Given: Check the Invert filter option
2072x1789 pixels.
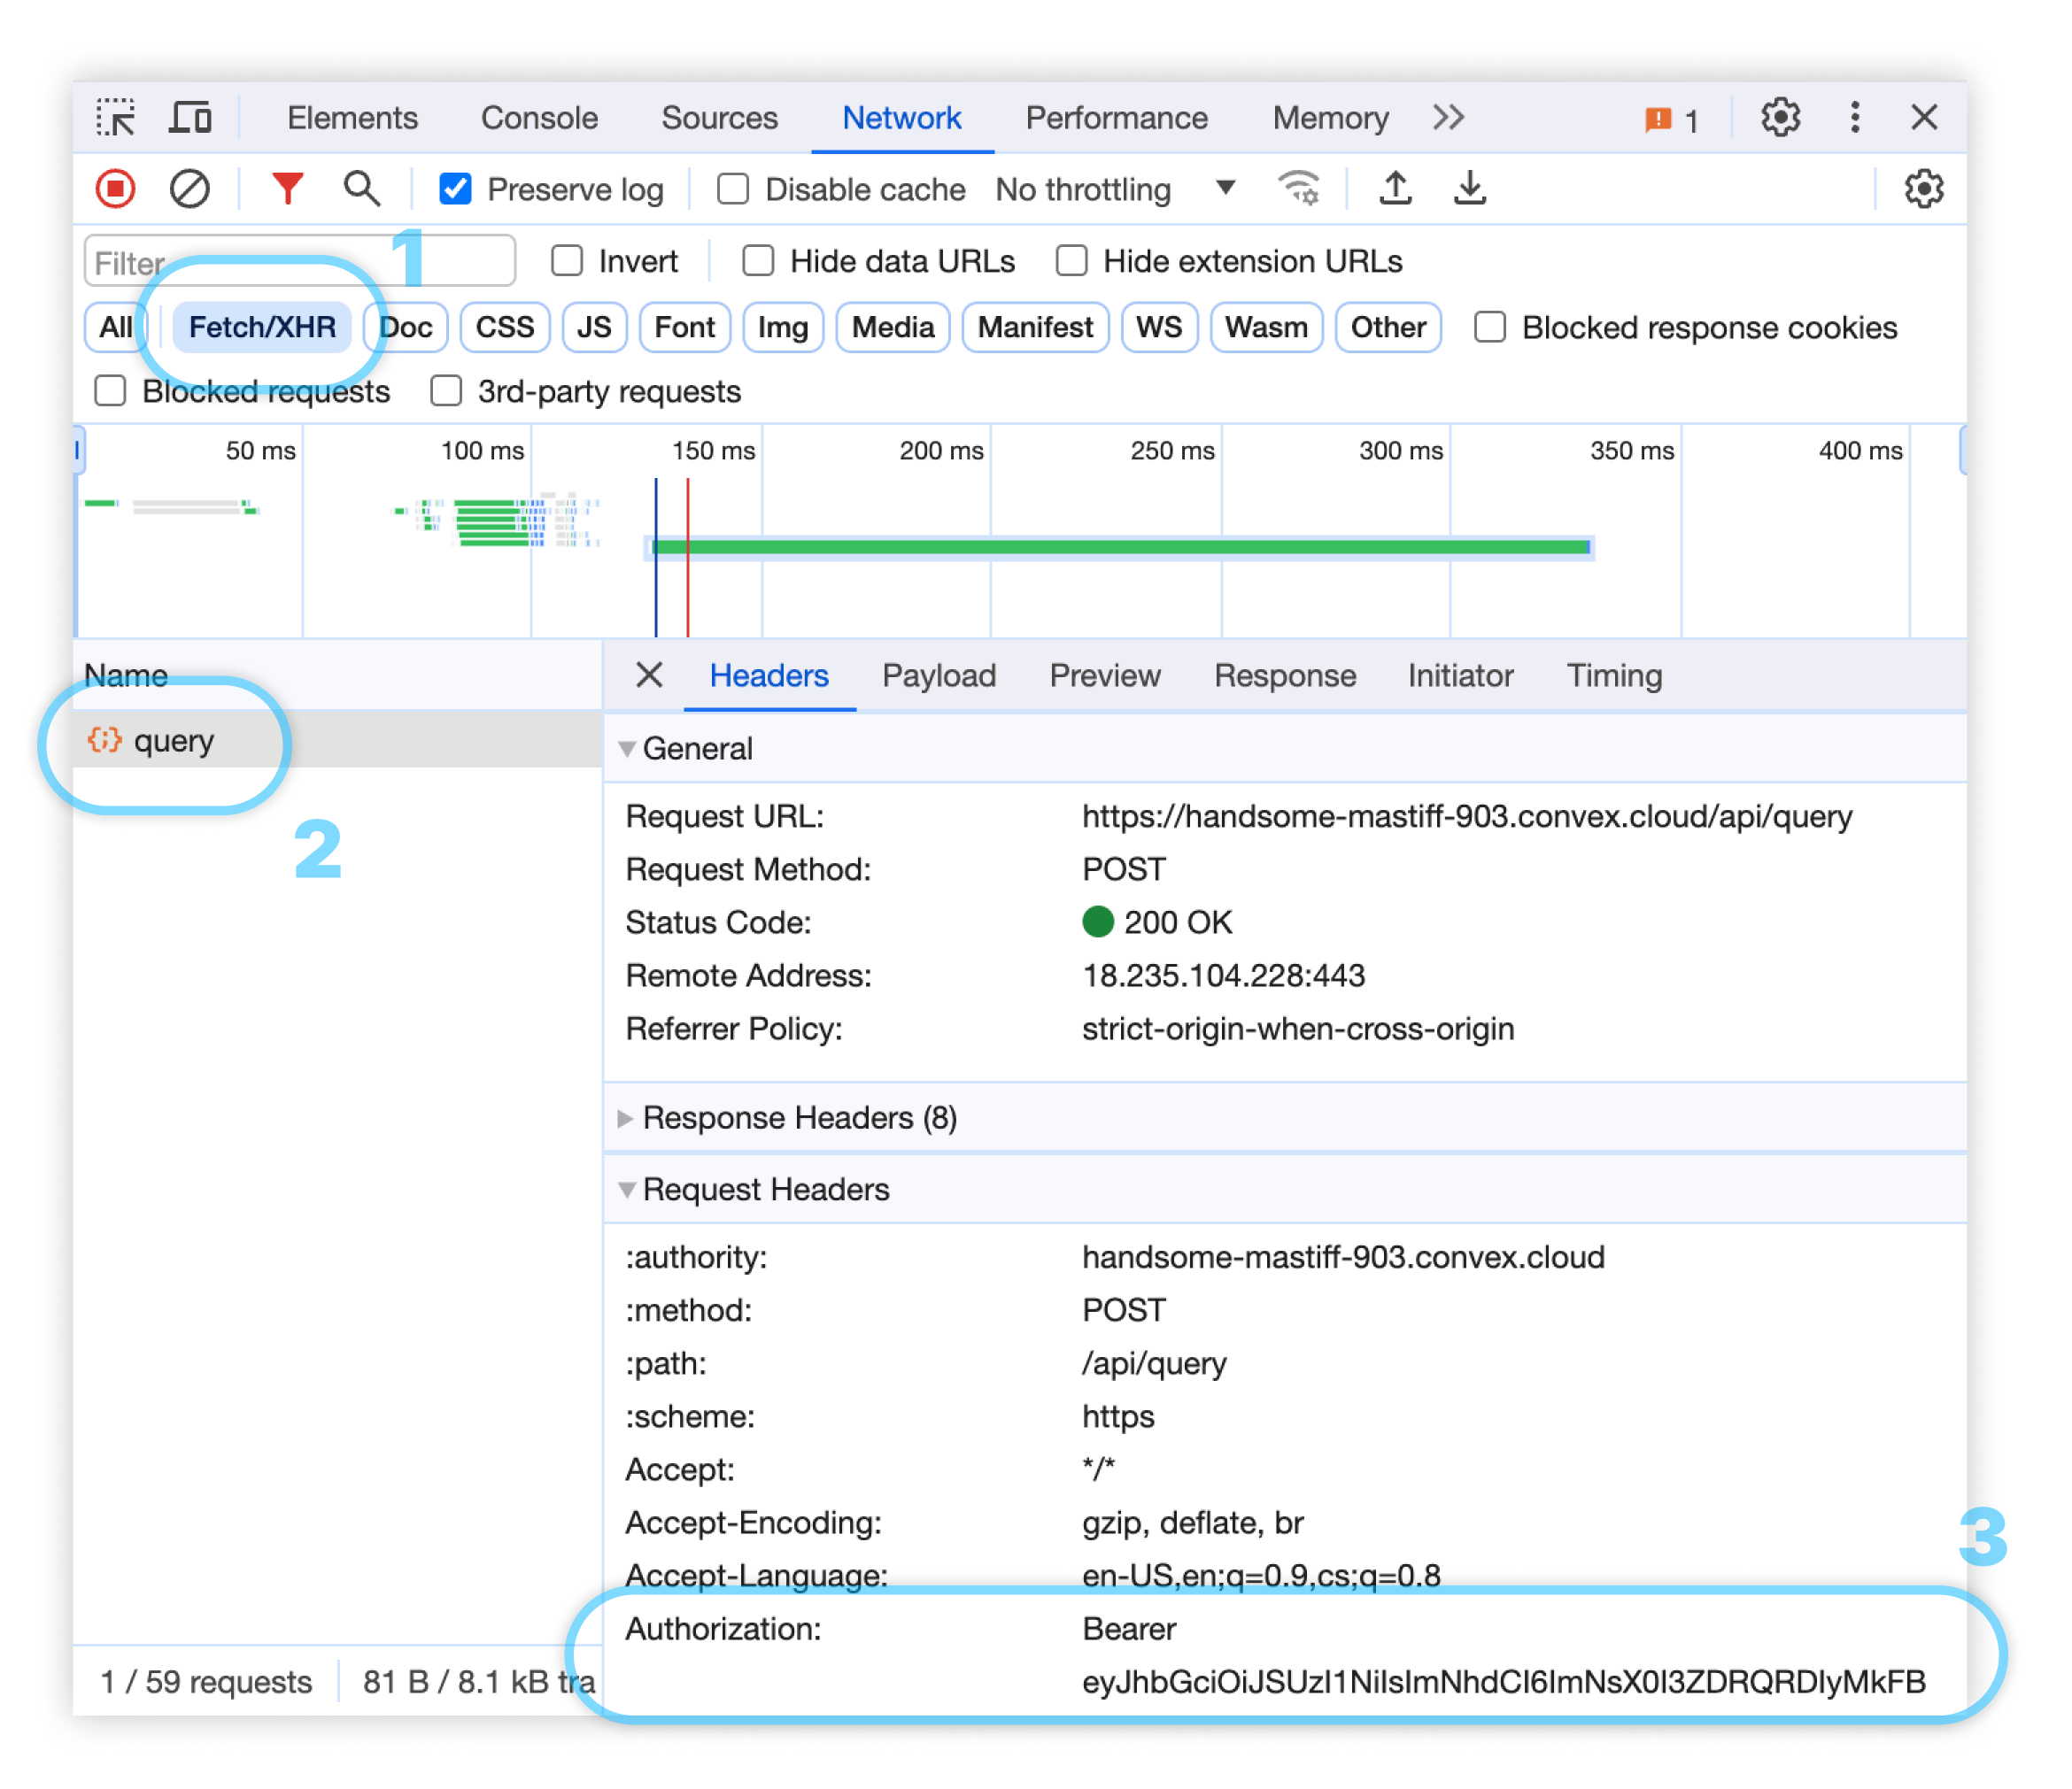Looking at the screenshot, I should click(567, 260).
